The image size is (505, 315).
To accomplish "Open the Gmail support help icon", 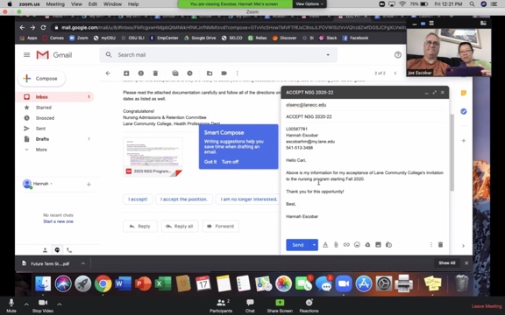I will pos(398,55).
